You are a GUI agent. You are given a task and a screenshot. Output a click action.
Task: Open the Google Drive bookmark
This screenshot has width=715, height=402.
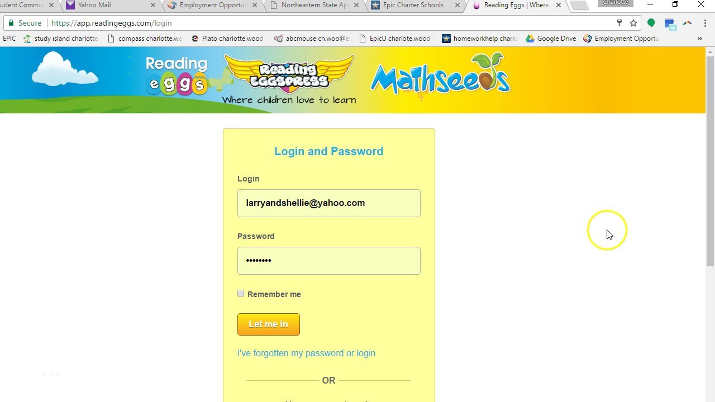550,39
